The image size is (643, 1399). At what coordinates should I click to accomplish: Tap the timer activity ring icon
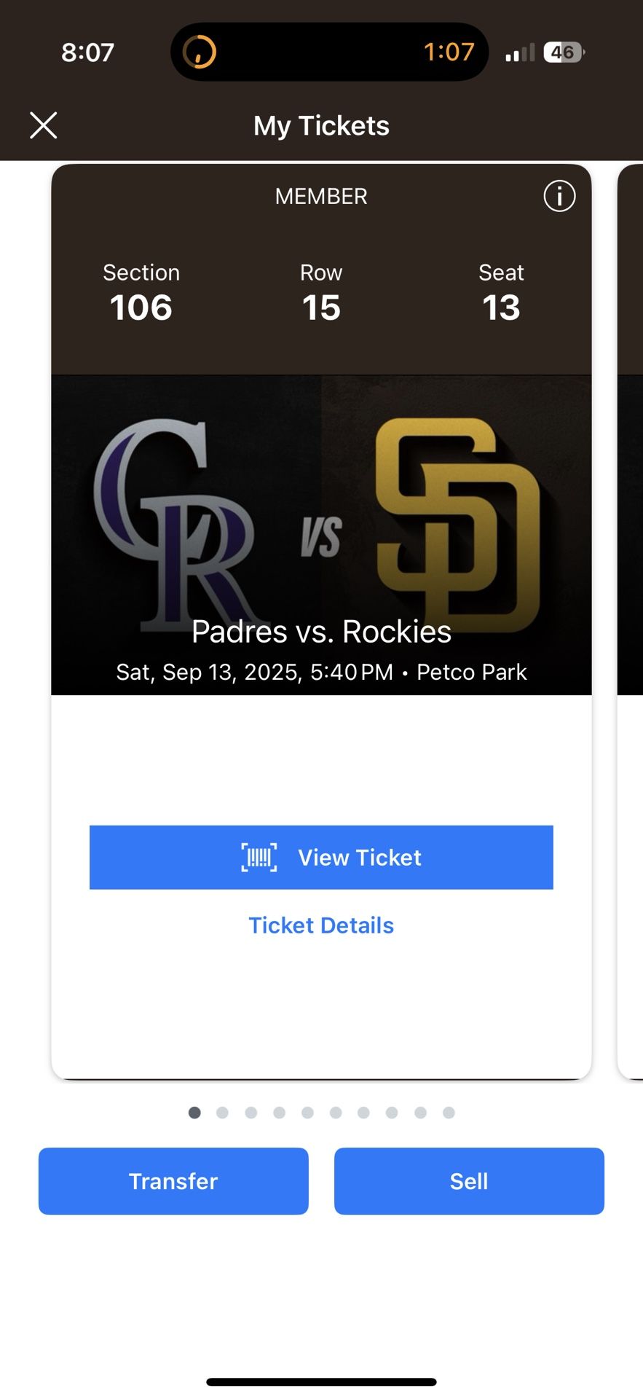pyautogui.click(x=200, y=52)
